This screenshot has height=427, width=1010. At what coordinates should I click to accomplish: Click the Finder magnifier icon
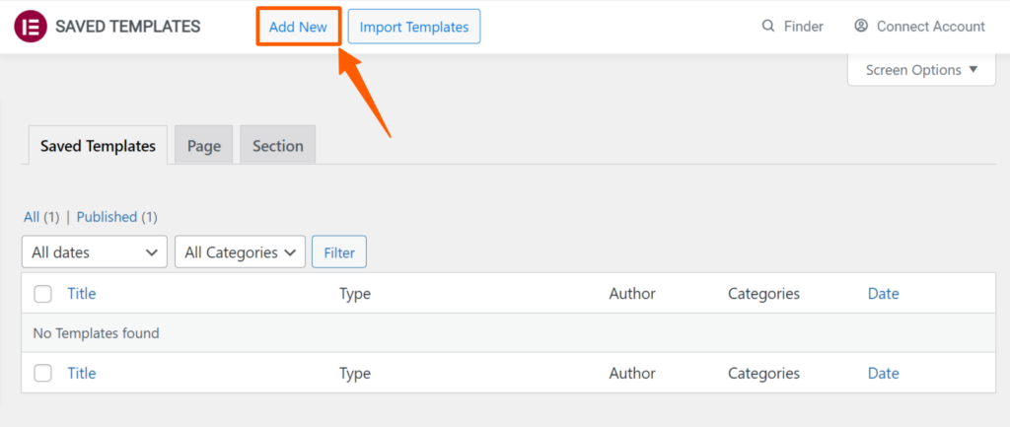click(767, 27)
